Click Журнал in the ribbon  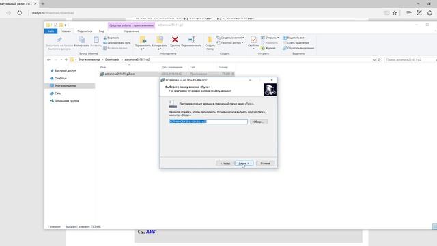(x=268, y=48)
